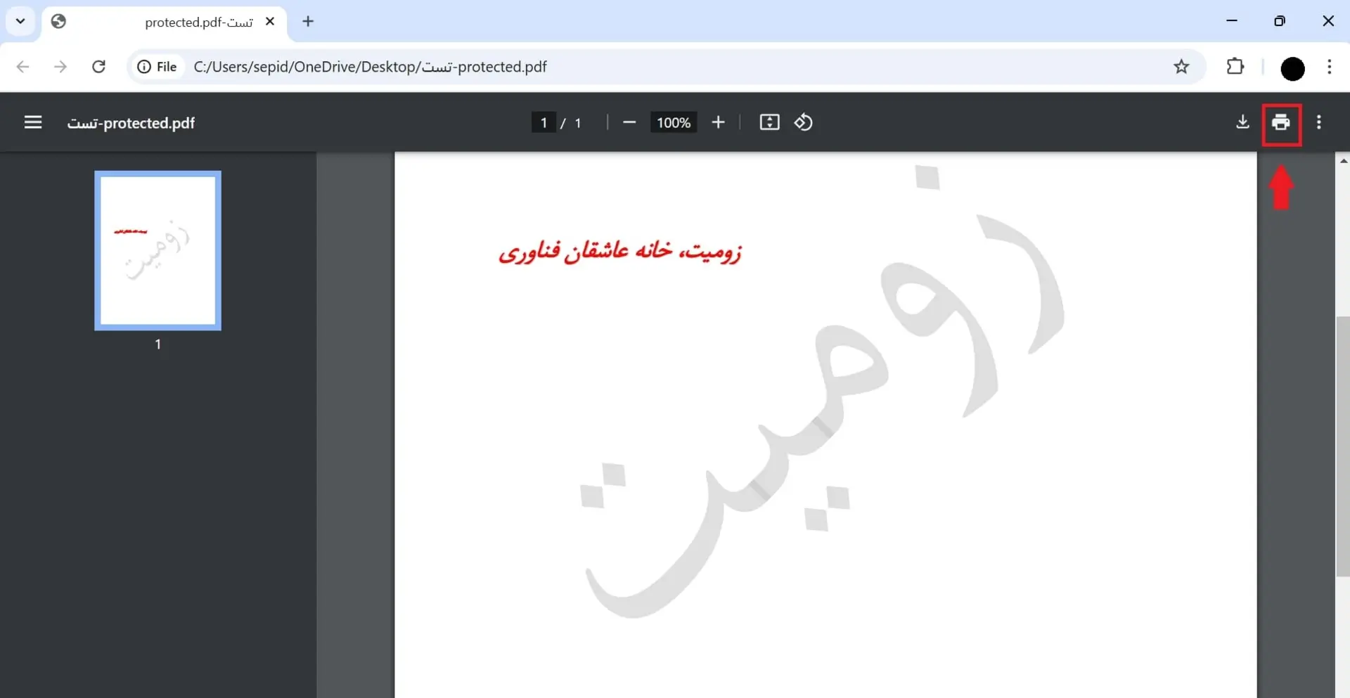This screenshot has height=698, width=1350.
Task: Select the page 1 thumbnail
Action: point(158,250)
